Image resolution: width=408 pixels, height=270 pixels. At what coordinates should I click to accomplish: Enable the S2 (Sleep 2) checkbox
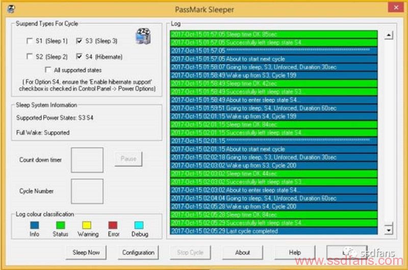point(30,57)
